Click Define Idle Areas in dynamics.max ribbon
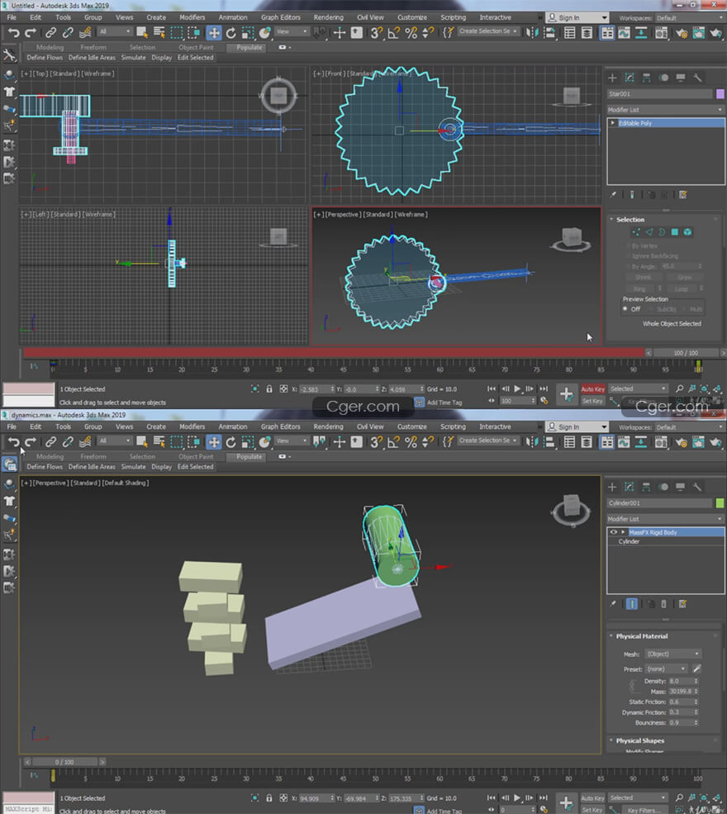 point(92,467)
